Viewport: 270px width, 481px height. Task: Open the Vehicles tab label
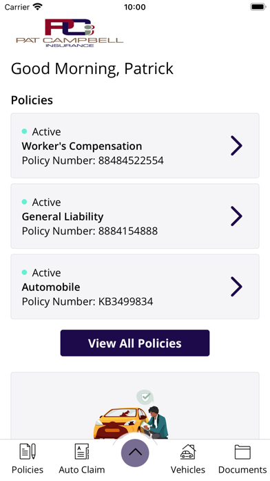(188, 470)
